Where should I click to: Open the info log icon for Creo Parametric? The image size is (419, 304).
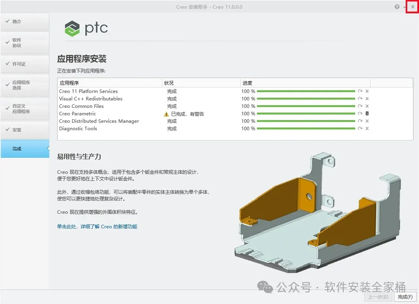point(367,113)
